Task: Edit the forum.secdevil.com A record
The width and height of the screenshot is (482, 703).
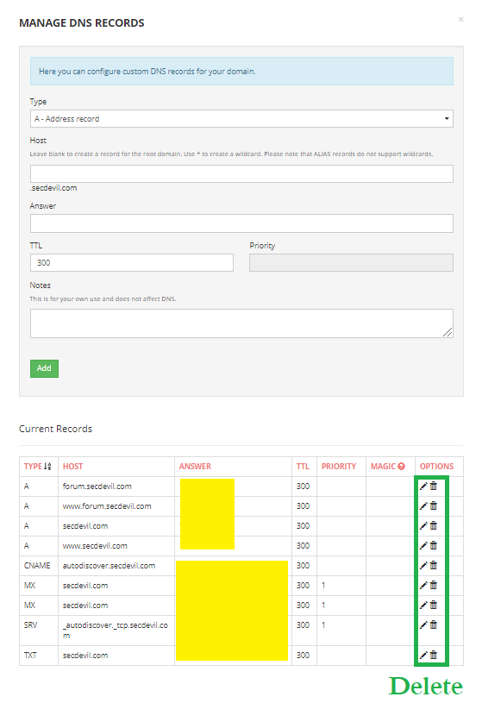Action: point(423,486)
